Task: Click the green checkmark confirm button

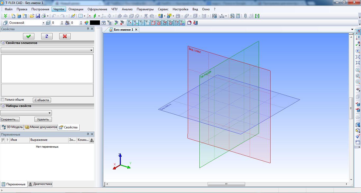Action: tap(29, 36)
